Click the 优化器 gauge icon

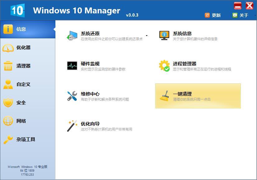(x=8, y=48)
